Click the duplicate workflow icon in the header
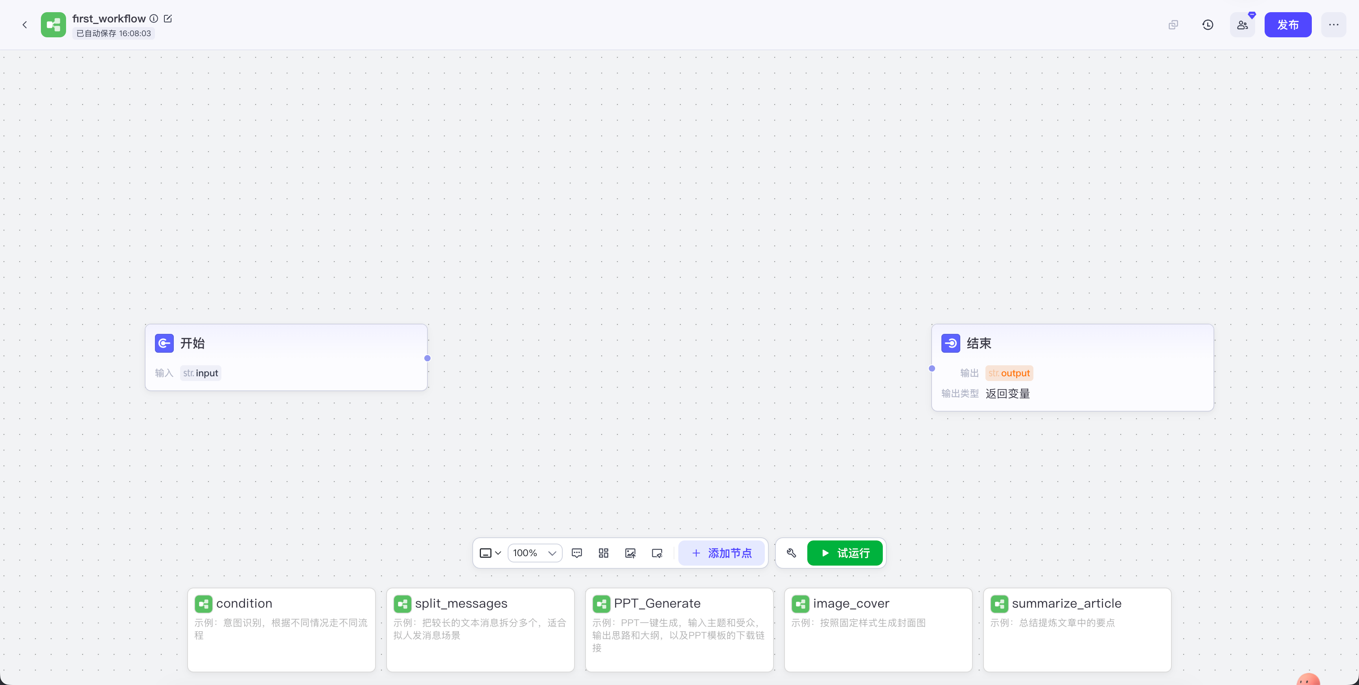The image size is (1359, 685). (1173, 25)
